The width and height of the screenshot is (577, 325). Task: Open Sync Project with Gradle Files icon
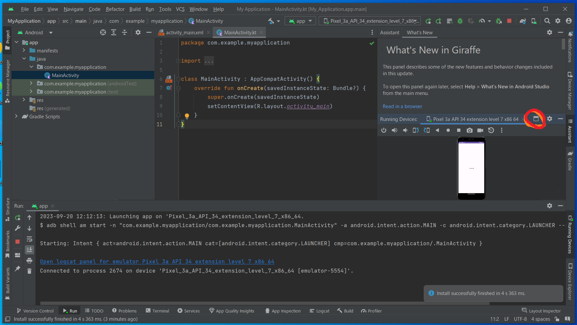click(x=523, y=21)
